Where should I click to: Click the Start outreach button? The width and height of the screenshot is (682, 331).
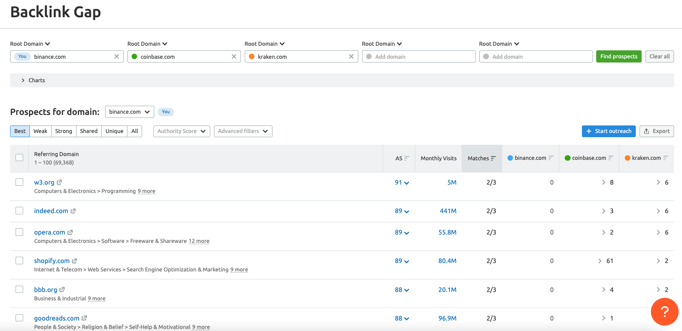click(609, 131)
